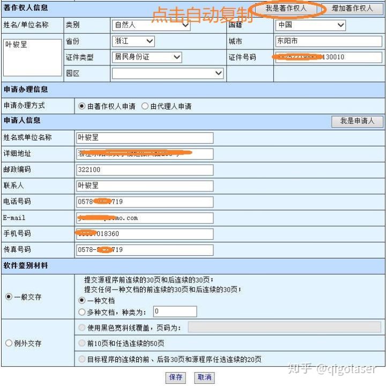
Task: Click the 证件号码 input field
Action: tap(329, 57)
